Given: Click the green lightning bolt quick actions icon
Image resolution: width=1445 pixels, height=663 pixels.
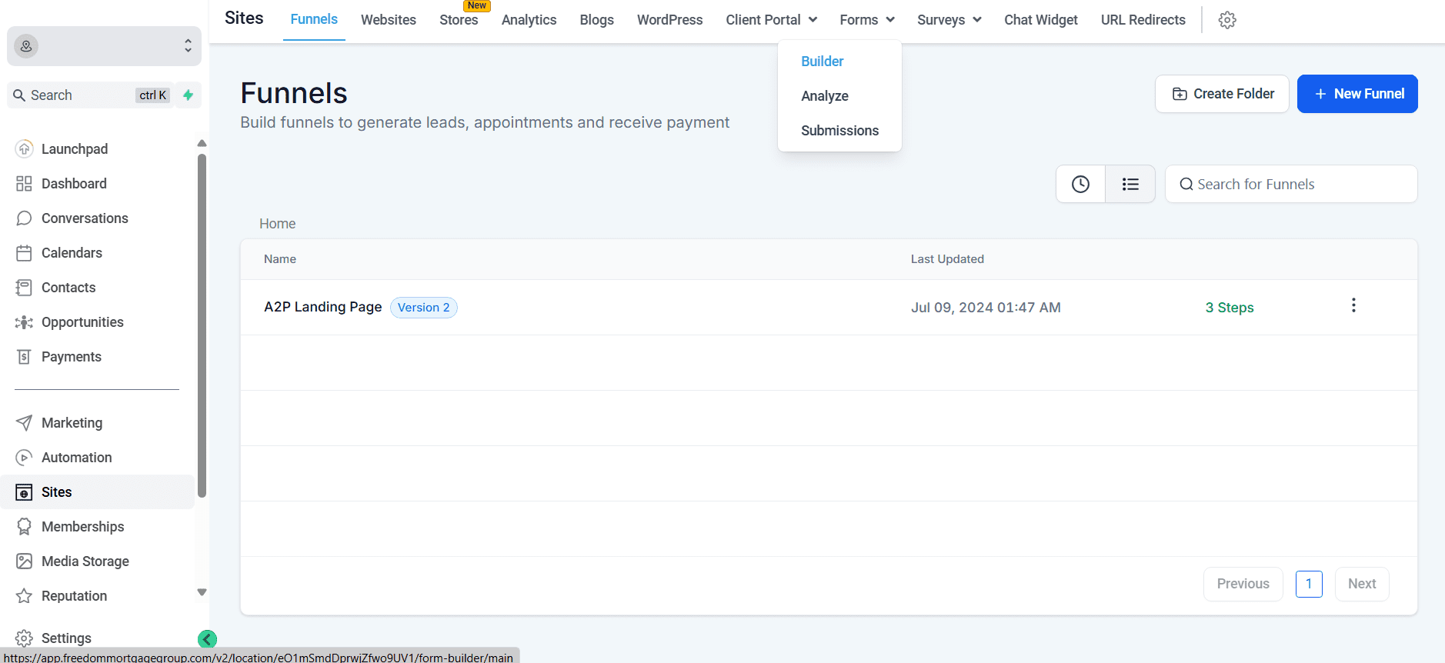Looking at the screenshot, I should [x=188, y=95].
